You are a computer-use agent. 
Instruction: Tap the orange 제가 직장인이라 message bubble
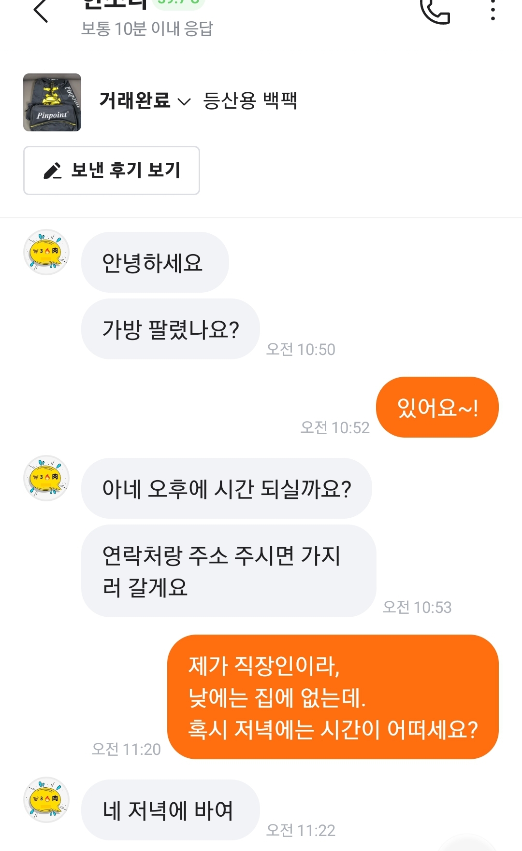coord(333,697)
